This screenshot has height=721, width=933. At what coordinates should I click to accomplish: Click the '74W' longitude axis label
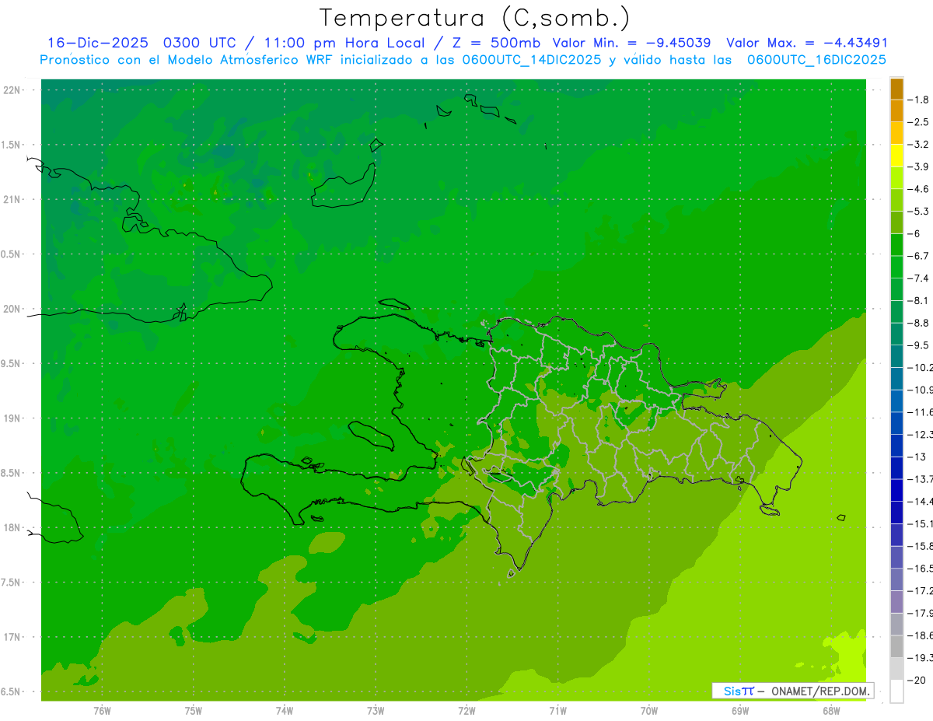284,710
